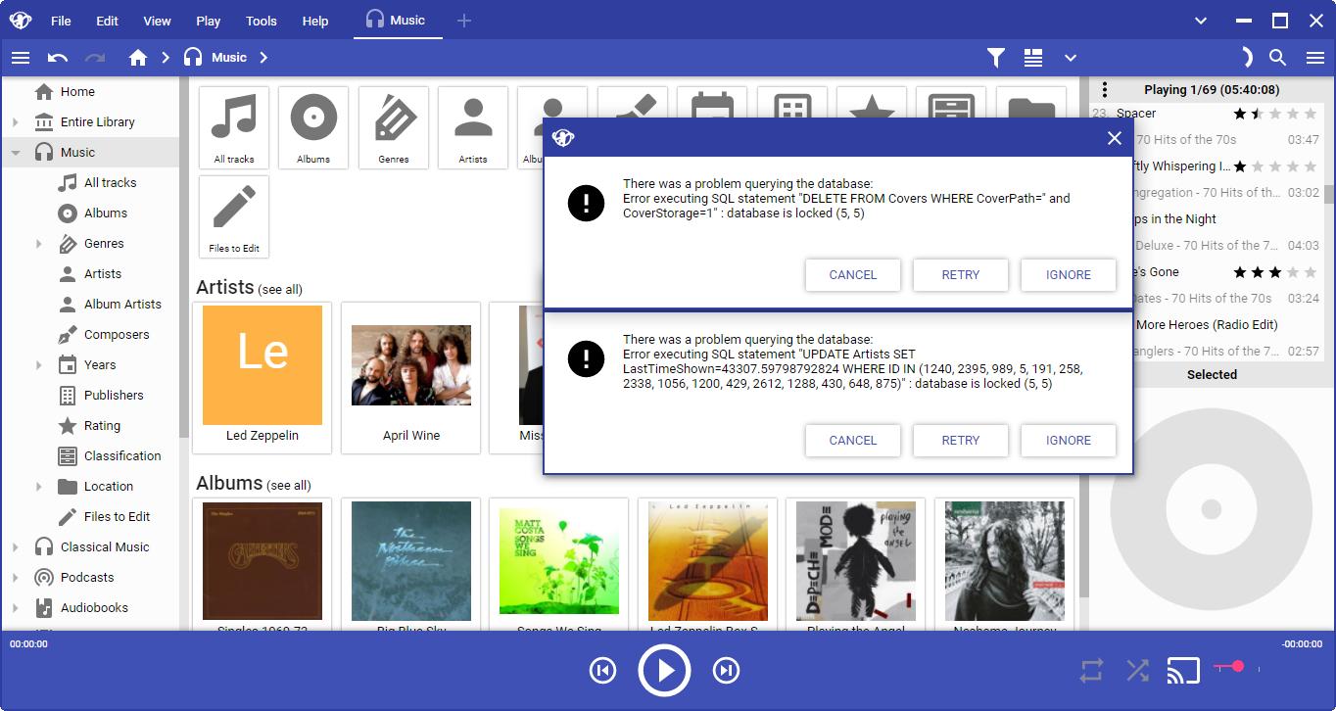The image size is (1336, 711).
Task: Click the Home icon in breadcrumb bar
Action: 138,58
